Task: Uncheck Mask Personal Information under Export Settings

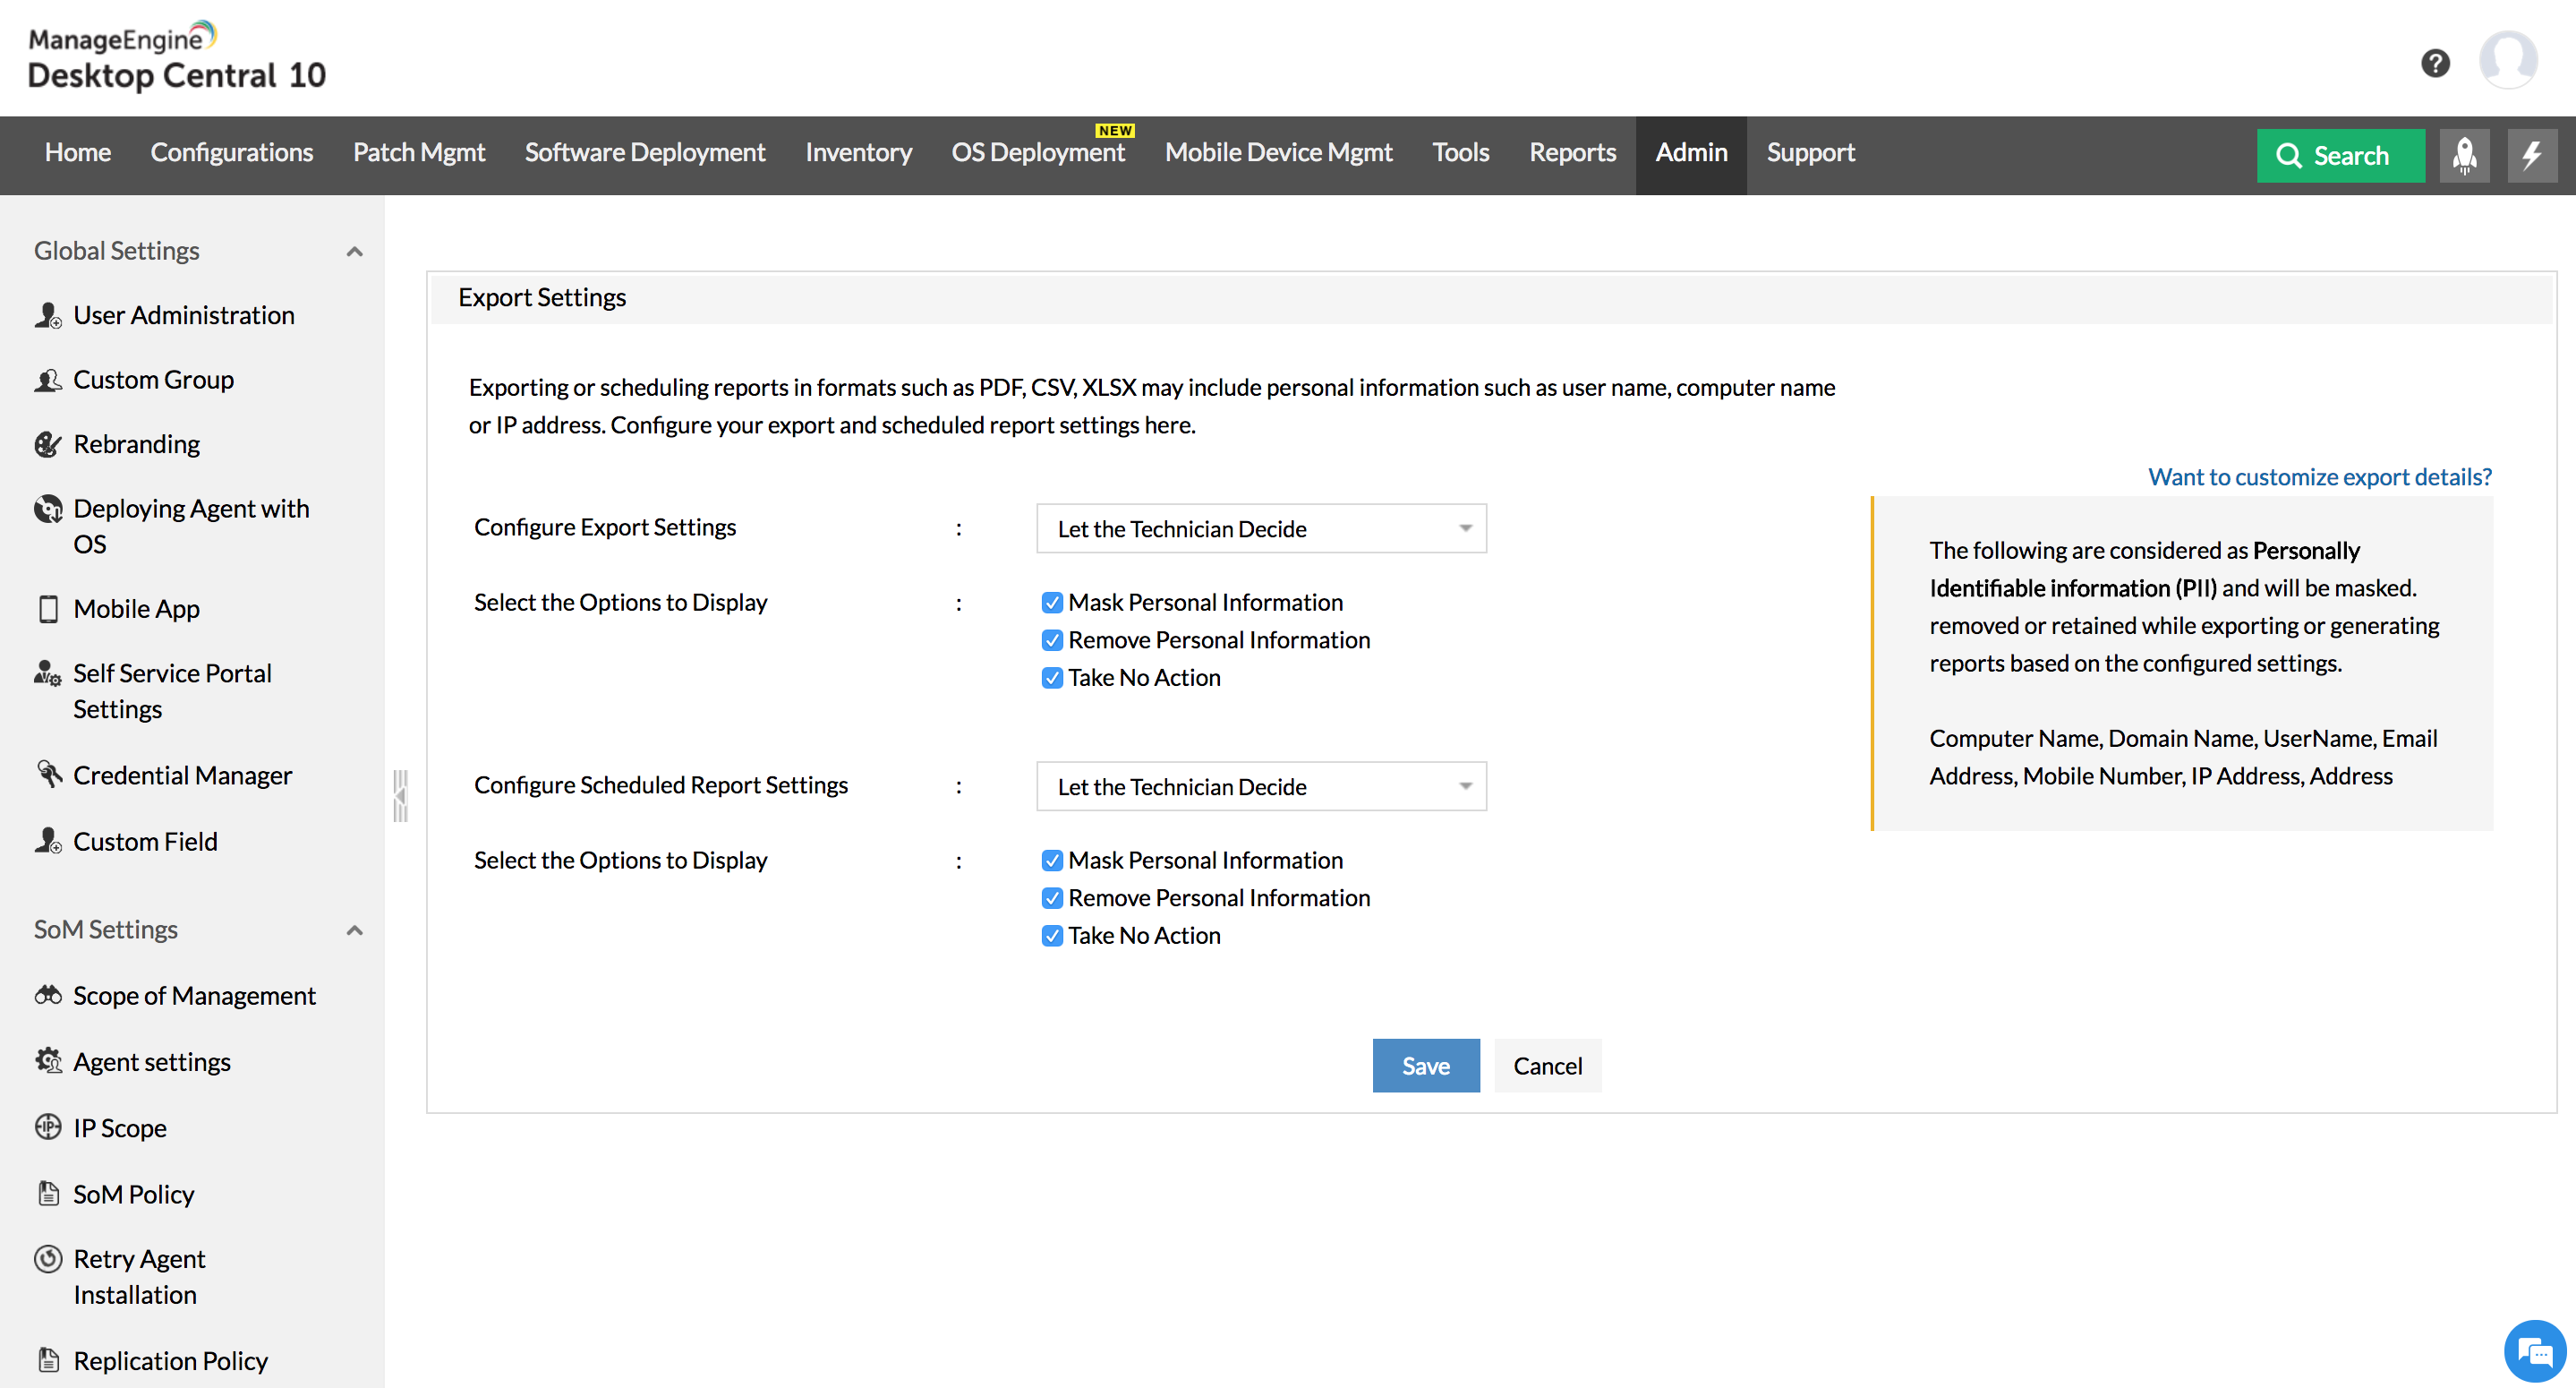Action: [x=1052, y=603]
